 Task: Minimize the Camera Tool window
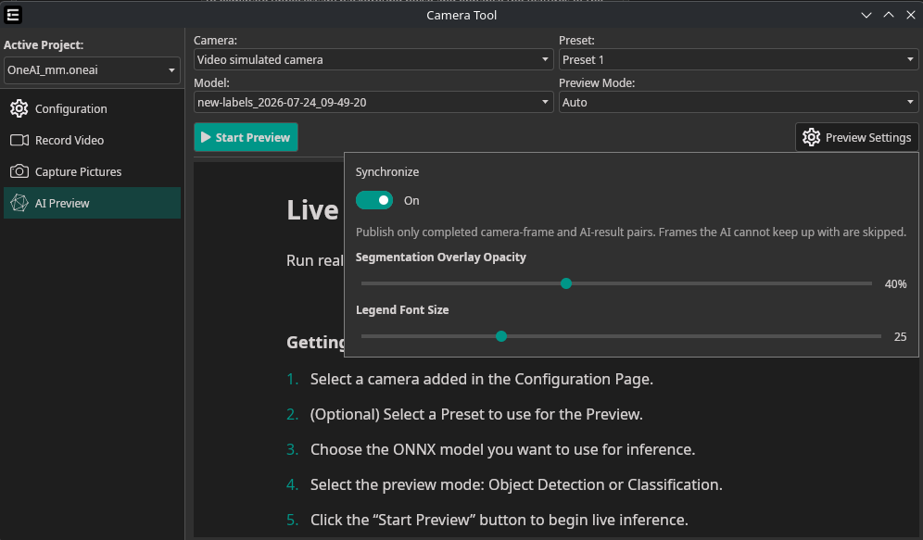tap(866, 16)
